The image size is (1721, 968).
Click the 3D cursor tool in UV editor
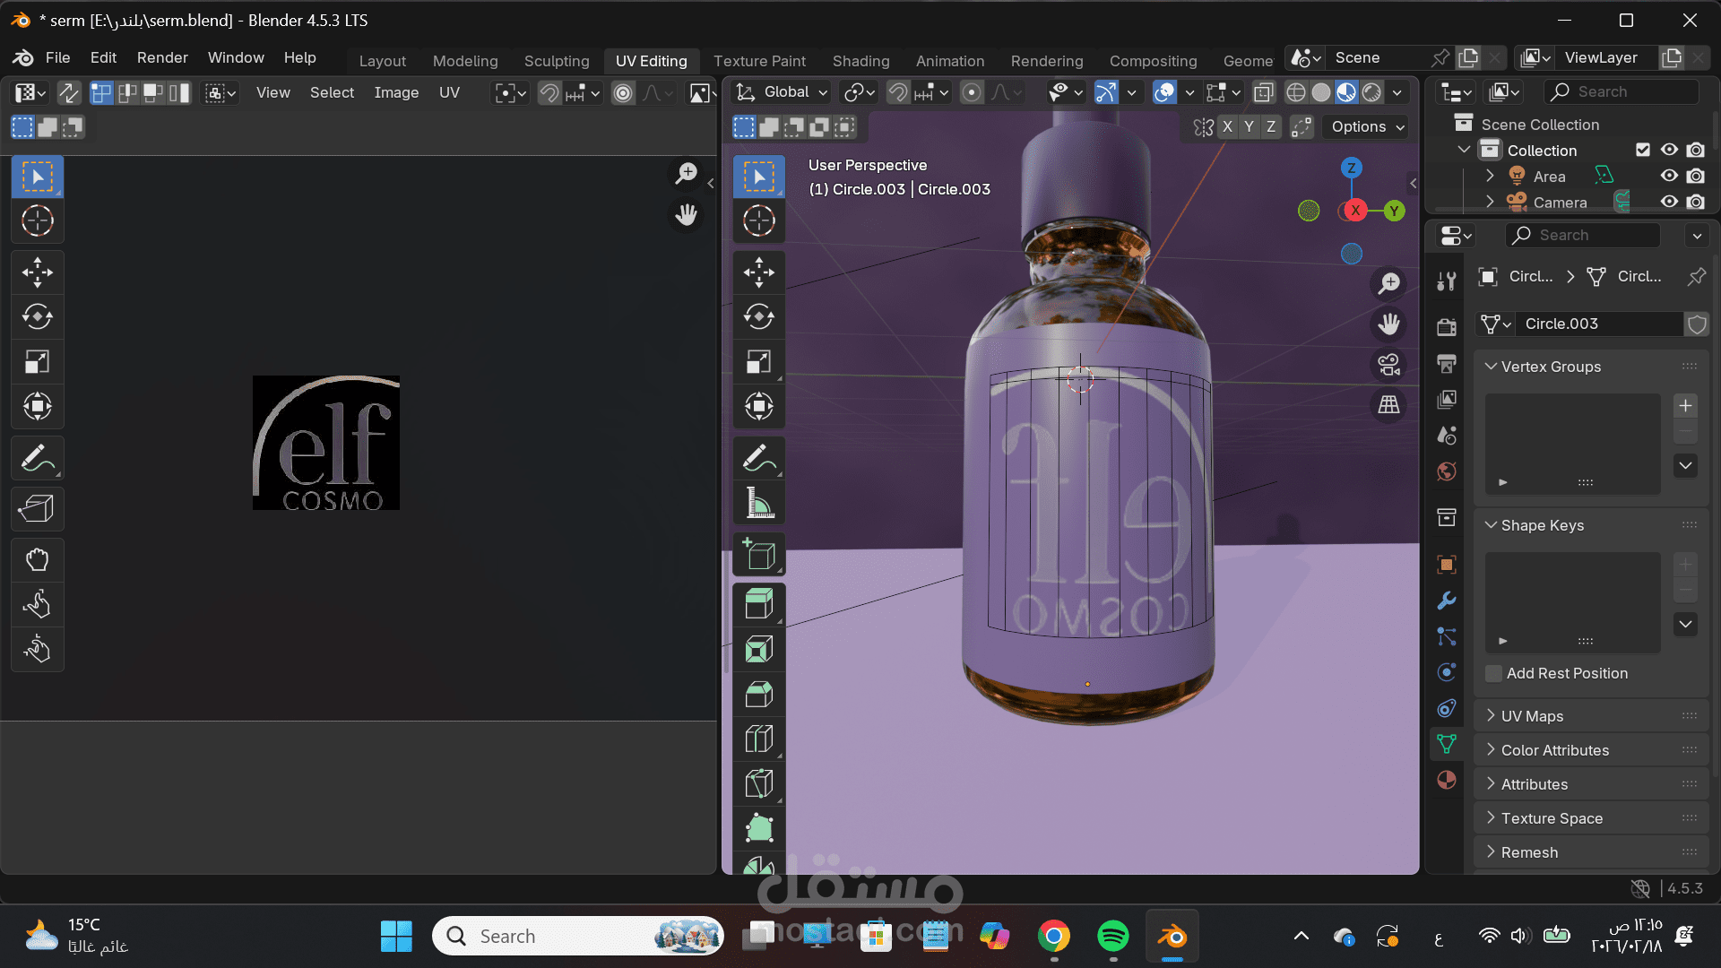[37, 220]
